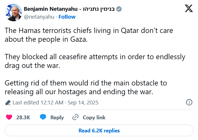Click the blue verified badge icon

pos(118,9)
